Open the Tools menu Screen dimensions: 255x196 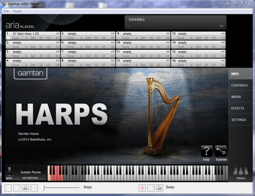click(x=17, y=11)
